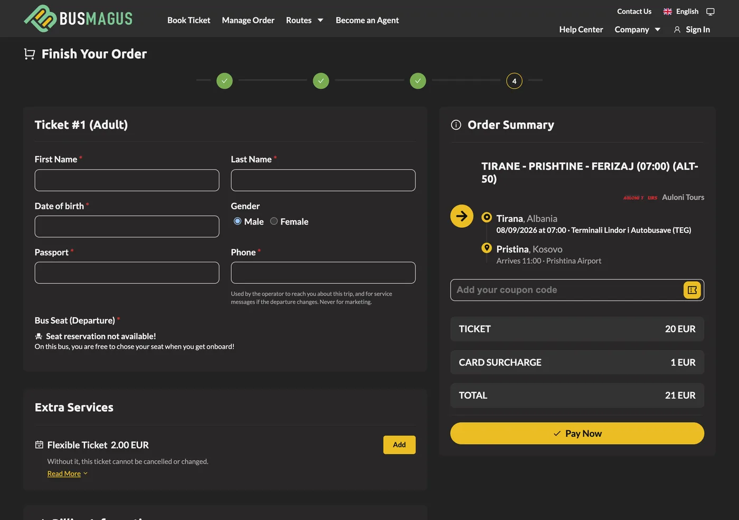Click the seat icon by Seat reservation notice
Image resolution: width=739 pixels, height=520 pixels.
(x=39, y=336)
